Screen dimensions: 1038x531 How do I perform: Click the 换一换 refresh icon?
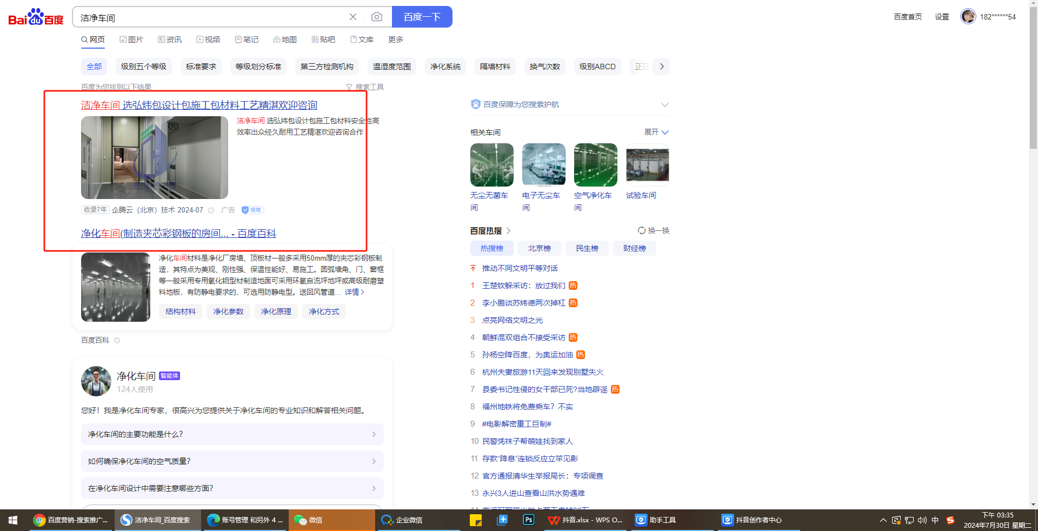click(642, 230)
